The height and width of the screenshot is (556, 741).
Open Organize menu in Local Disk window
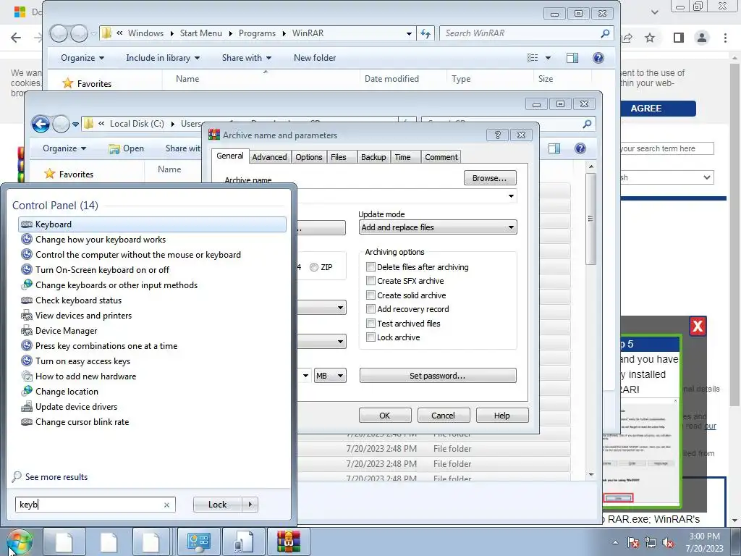pos(64,148)
